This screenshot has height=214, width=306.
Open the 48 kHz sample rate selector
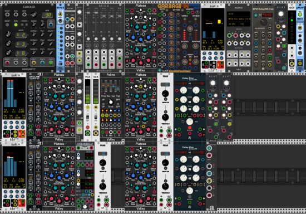click(x=233, y=24)
